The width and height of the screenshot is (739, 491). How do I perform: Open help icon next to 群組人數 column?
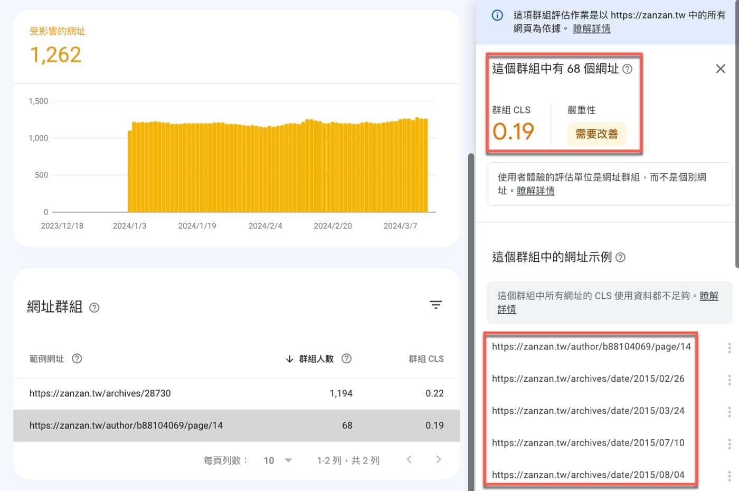pyautogui.click(x=346, y=358)
